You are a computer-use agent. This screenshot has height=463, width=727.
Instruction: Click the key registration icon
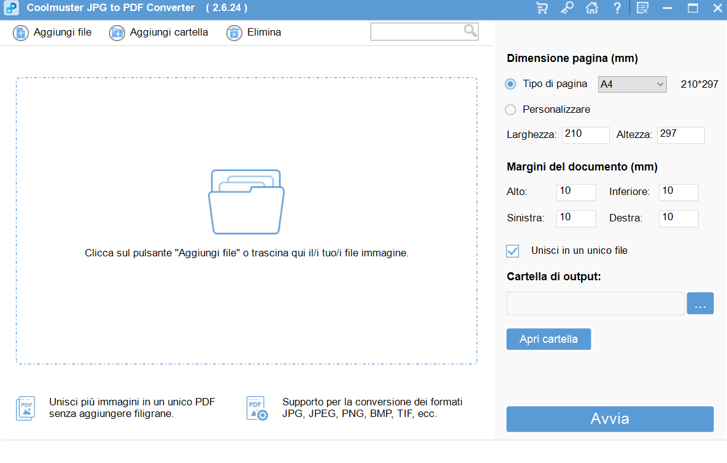pos(567,8)
